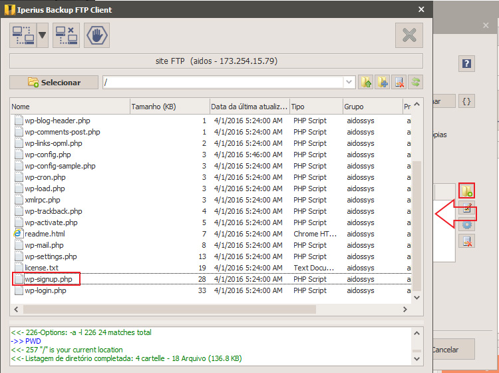Sort by Tamanho (KB) column header
499x373 pixels.
(170, 107)
